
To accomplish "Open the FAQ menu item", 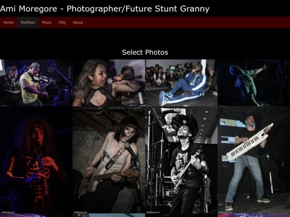I will coord(62,23).
